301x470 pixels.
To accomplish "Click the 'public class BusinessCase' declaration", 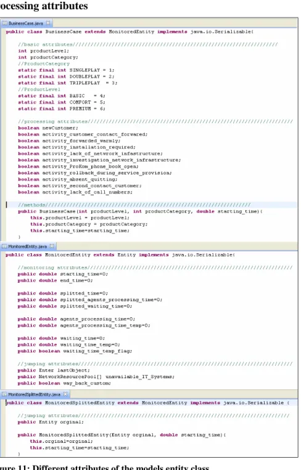I will pos(130,32).
